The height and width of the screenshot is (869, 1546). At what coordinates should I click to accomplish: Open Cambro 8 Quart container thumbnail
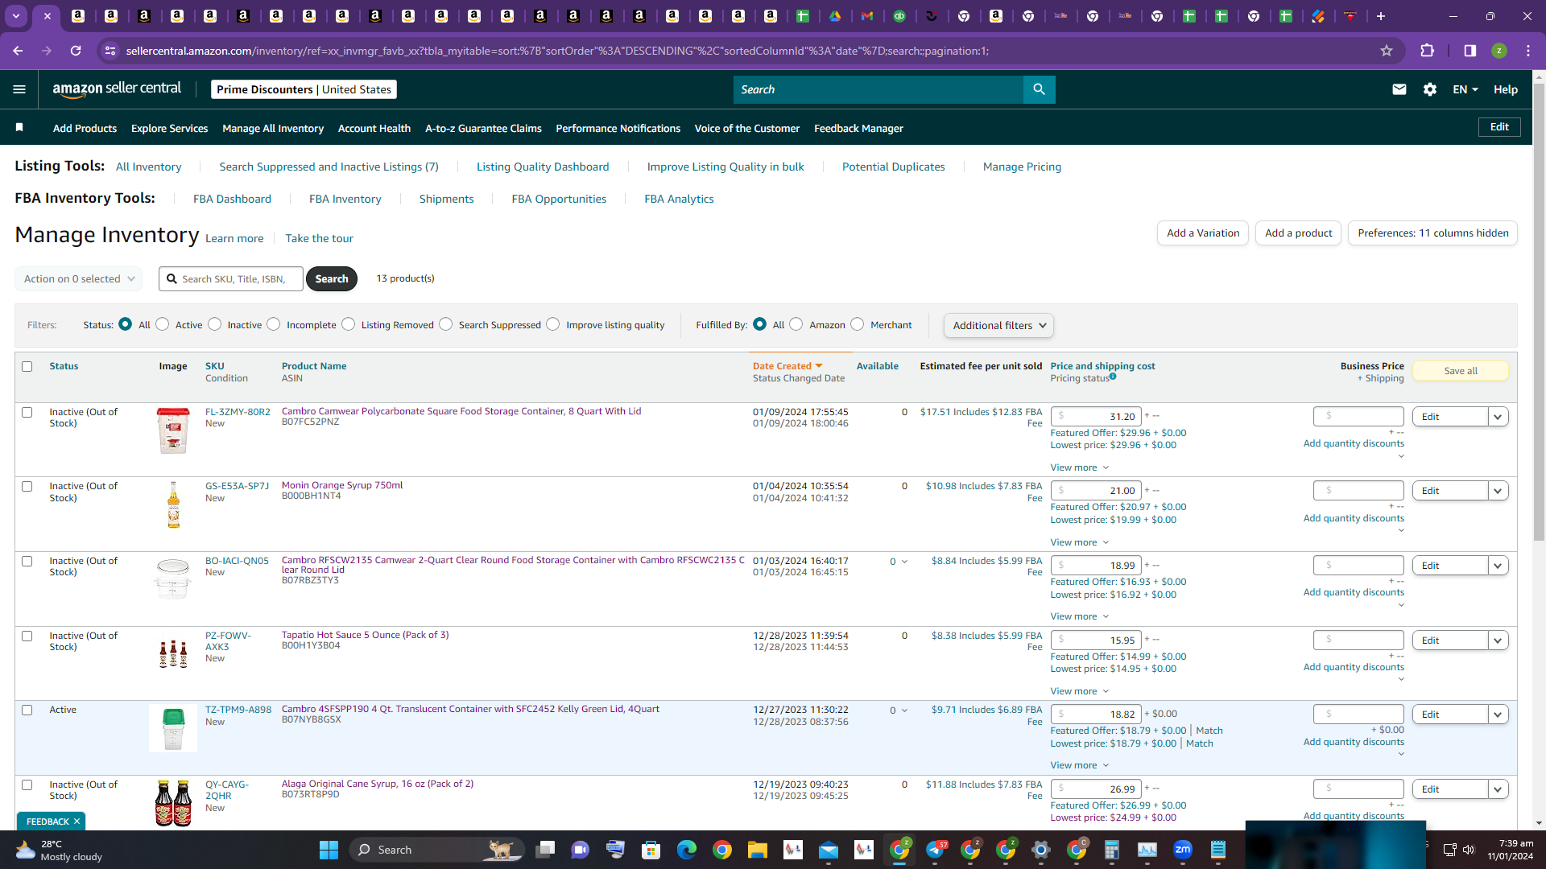(x=173, y=430)
